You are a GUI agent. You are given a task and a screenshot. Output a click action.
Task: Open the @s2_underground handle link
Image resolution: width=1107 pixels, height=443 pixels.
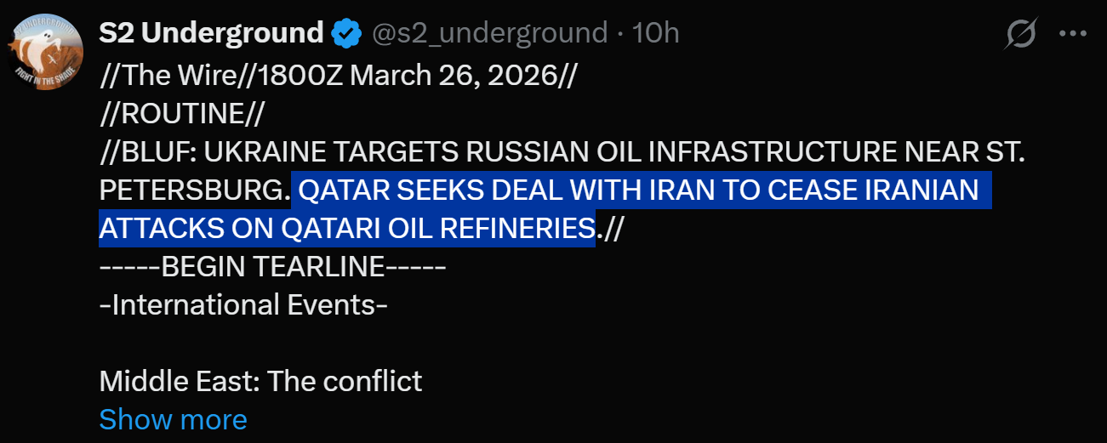488,33
